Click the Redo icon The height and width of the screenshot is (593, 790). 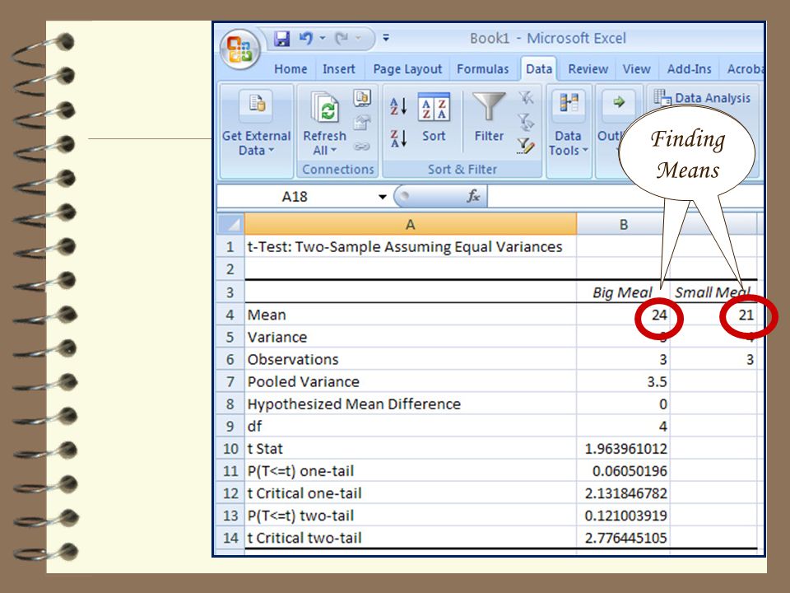(342, 39)
